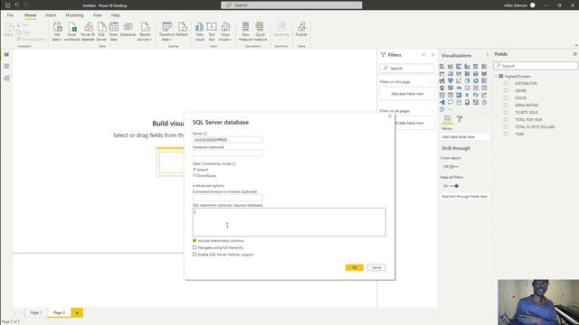Image resolution: width=579 pixels, height=325 pixels.
Task: Create a New measure
Action: [245, 31]
